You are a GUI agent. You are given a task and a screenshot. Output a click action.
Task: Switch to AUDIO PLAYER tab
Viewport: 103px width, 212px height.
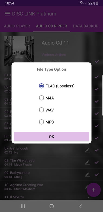(17, 26)
